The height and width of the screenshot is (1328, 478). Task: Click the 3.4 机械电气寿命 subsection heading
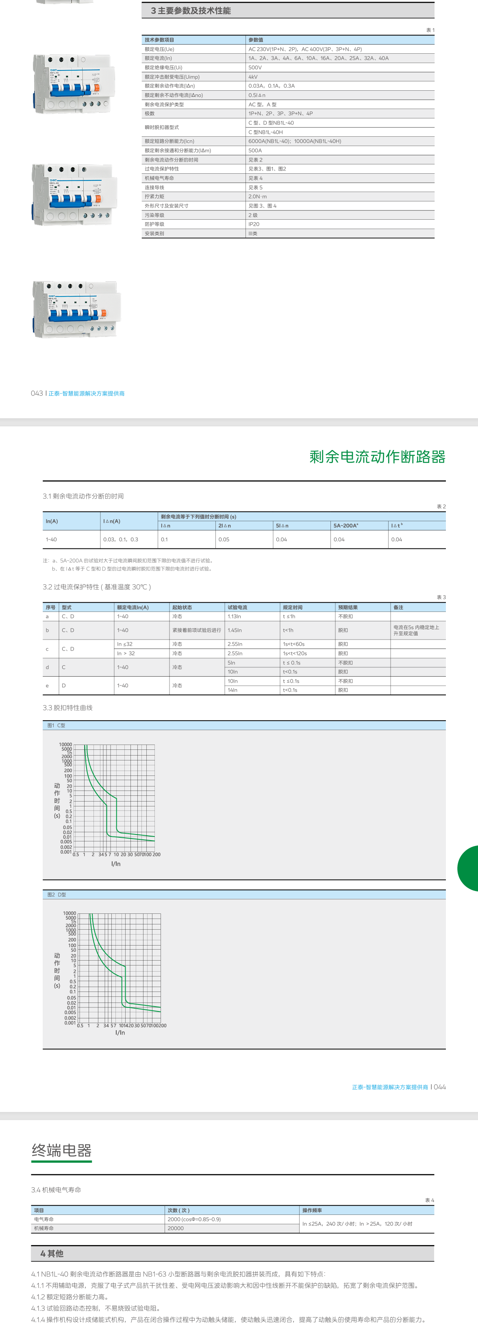click(x=56, y=1190)
